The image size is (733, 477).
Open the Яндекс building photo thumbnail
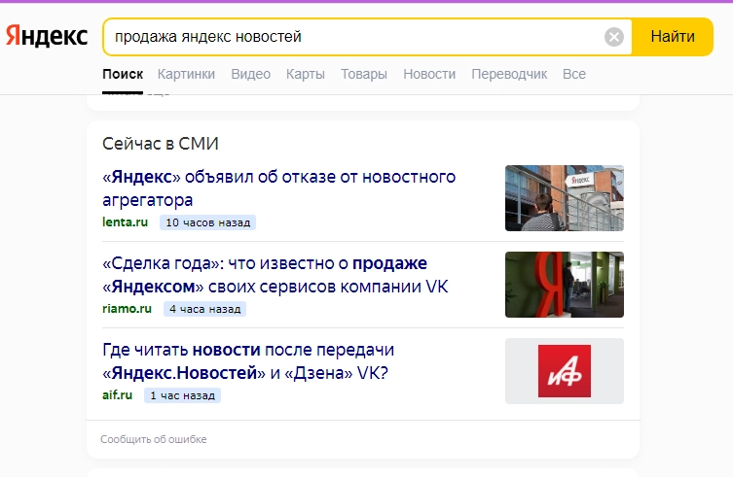pos(565,198)
